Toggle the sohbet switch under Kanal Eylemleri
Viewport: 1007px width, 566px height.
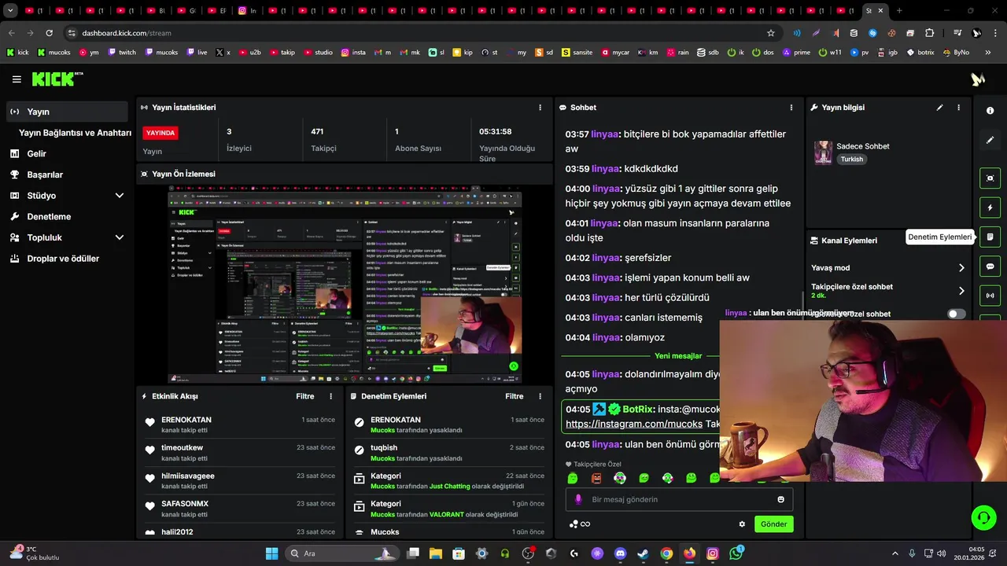click(x=956, y=314)
